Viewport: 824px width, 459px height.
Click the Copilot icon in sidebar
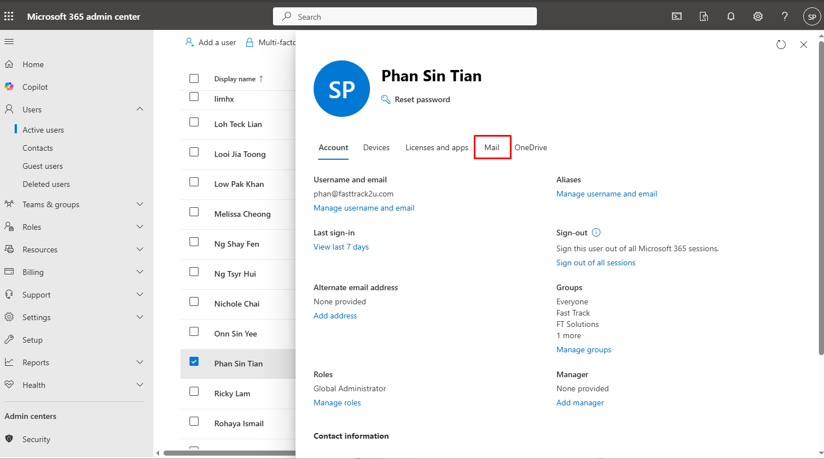click(x=9, y=86)
